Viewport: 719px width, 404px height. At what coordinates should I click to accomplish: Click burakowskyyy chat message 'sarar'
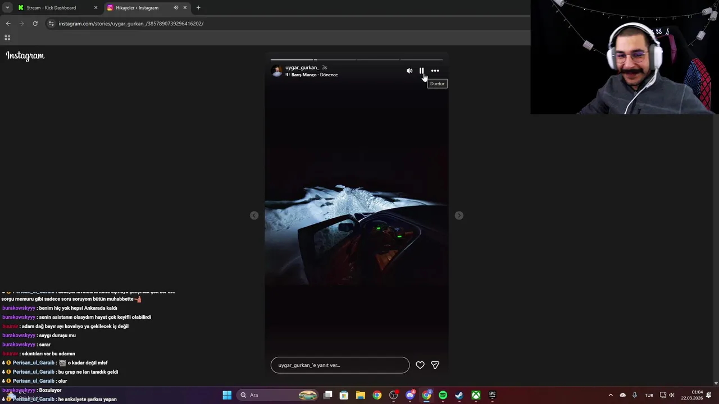tap(45, 345)
